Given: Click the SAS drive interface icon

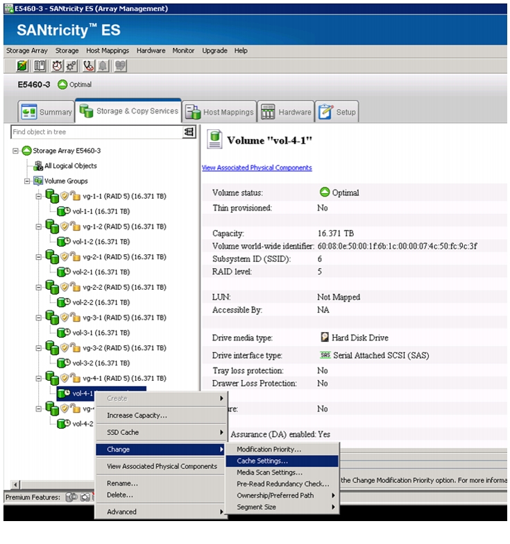Looking at the screenshot, I should [325, 354].
